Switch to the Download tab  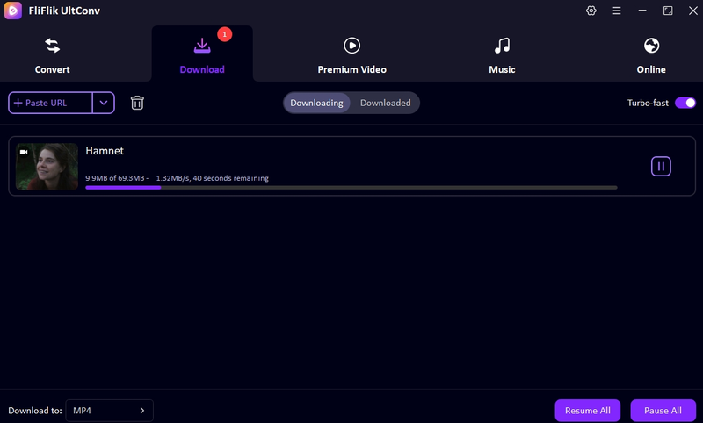(202, 55)
